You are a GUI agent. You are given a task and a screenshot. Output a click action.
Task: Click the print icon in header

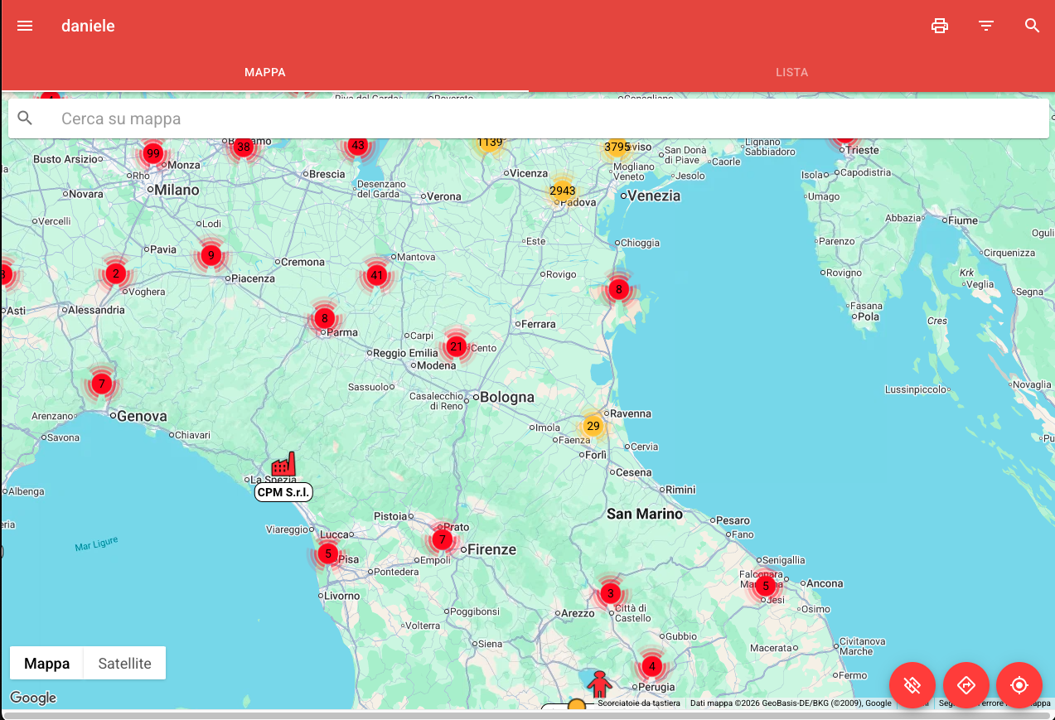pyautogui.click(x=939, y=26)
